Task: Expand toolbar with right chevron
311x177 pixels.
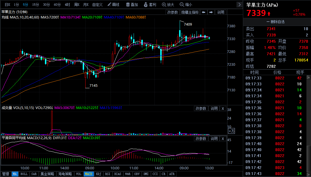Action: (239, 5)
